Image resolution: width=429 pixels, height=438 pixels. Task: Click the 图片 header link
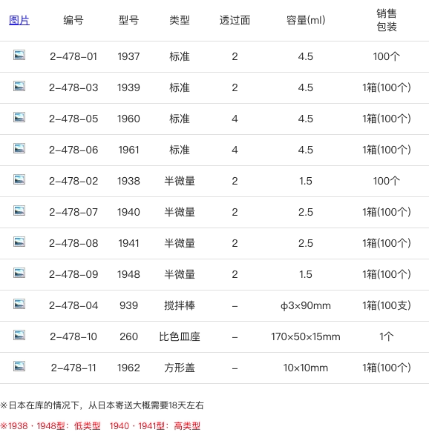coord(19,21)
